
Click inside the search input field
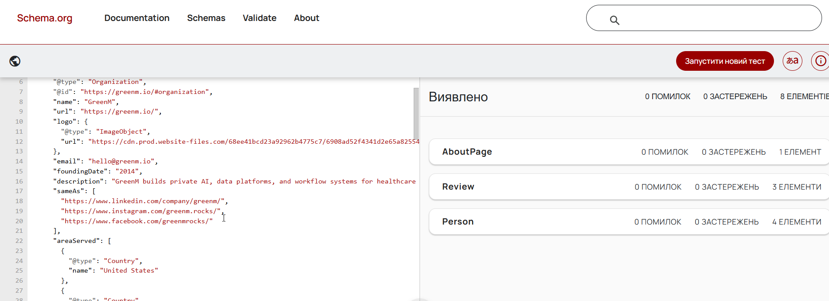tap(716, 18)
